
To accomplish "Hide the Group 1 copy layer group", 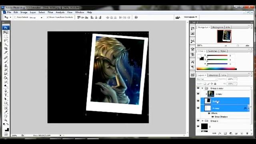I will pos(198,88).
